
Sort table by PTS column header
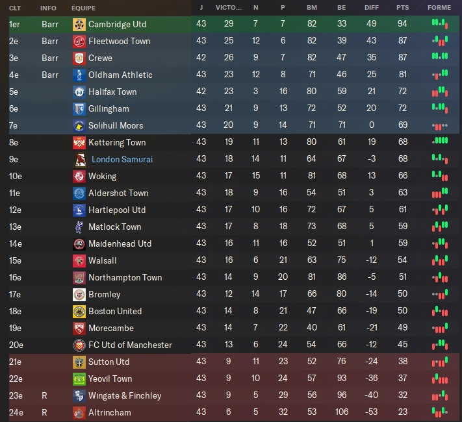tap(402, 8)
